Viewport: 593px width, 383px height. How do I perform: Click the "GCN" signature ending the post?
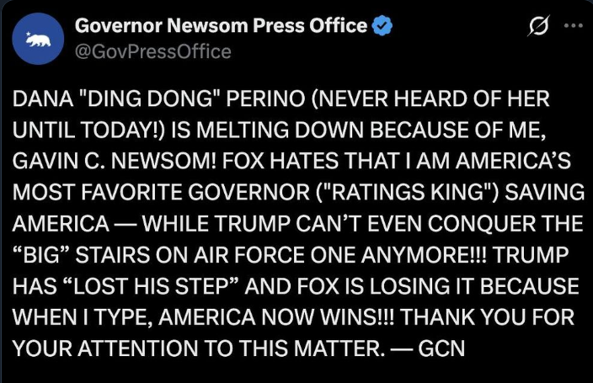pos(441,348)
